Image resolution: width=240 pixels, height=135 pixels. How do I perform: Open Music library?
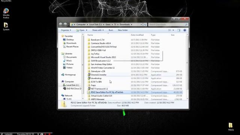point(67,61)
